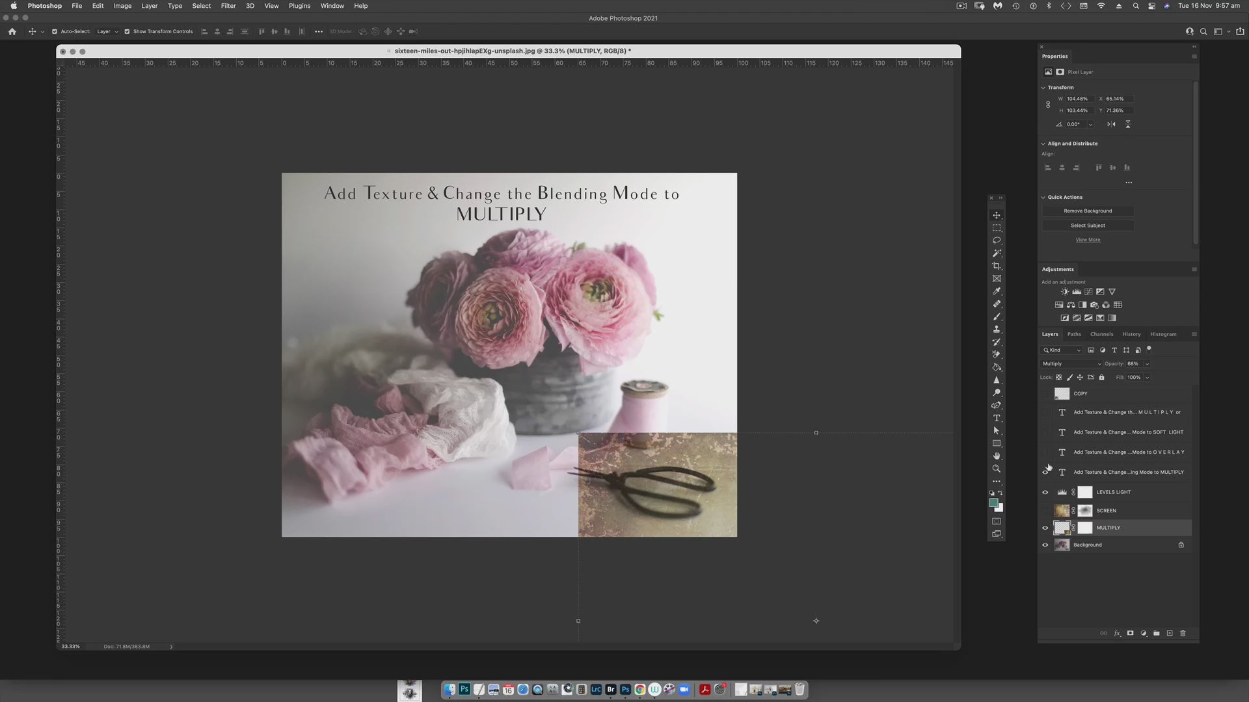Image resolution: width=1249 pixels, height=702 pixels.
Task: Open the Filter menu
Action: click(x=228, y=6)
